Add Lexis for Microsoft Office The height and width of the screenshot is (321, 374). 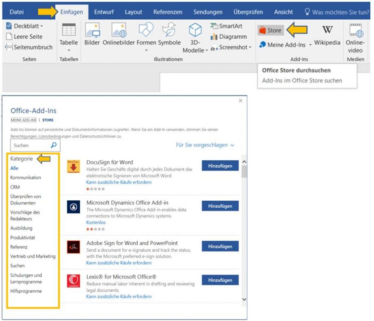220,280
